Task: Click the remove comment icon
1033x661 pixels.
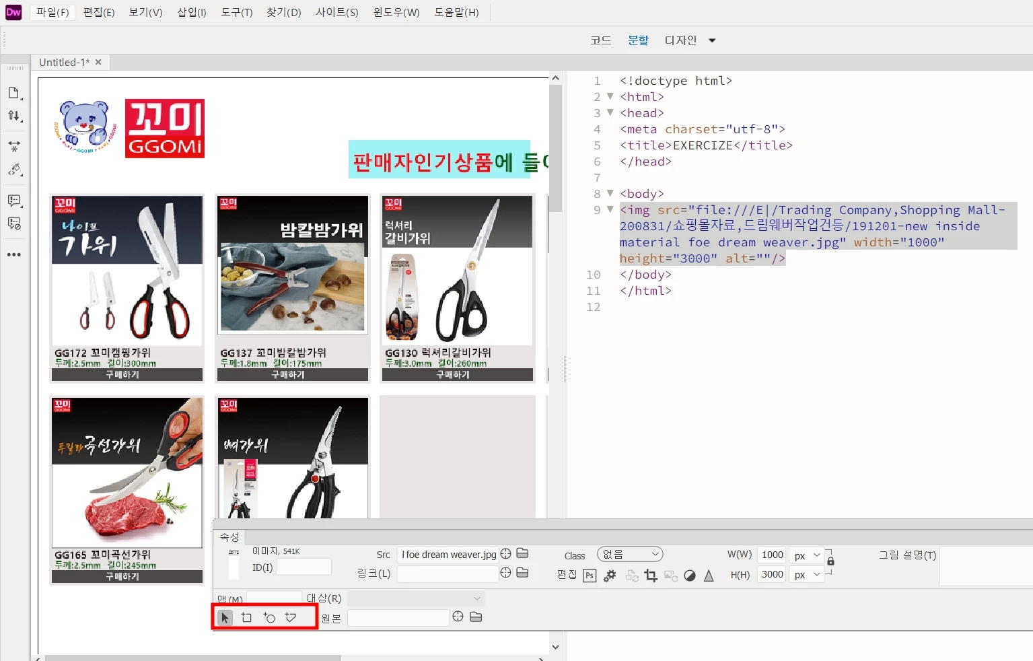Action: [14, 223]
